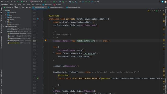This screenshot has width=167, height=94.
Task: Open gradle-wrapper.properties file
Action: click(x=19, y=34)
